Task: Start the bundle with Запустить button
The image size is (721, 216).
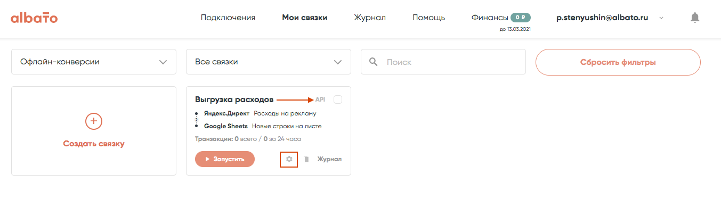Action: coord(225,159)
